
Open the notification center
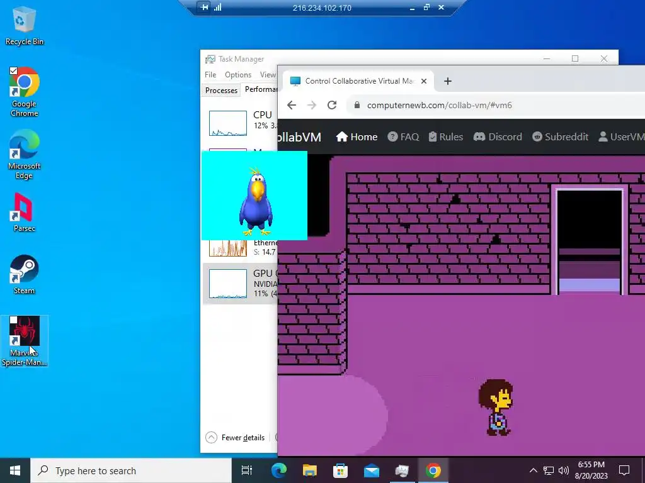tap(624, 470)
